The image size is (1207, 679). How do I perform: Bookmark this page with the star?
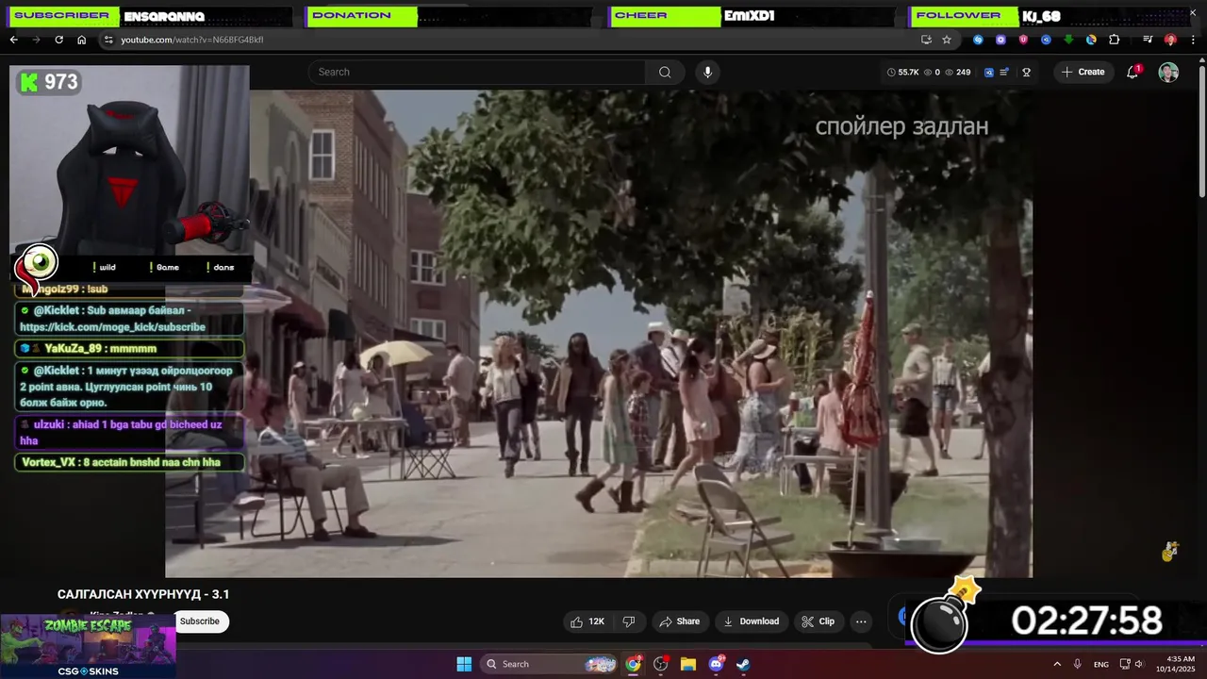(947, 40)
